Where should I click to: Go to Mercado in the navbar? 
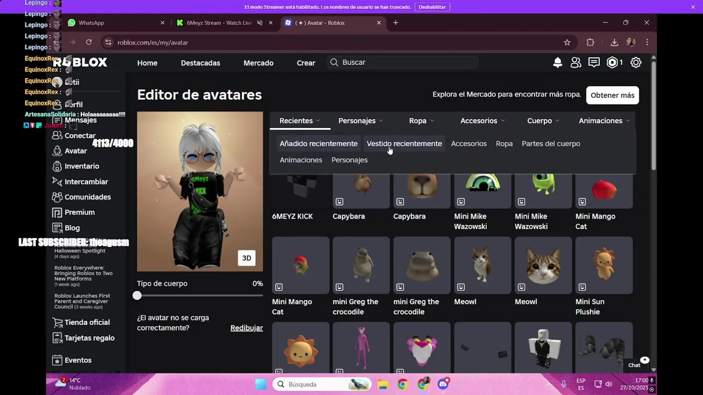coord(258,63)
